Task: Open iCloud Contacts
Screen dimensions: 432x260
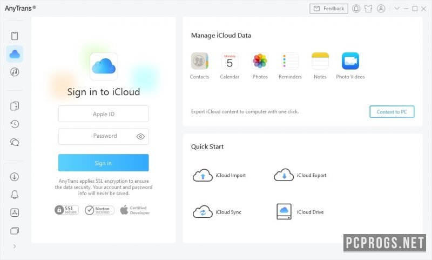Action: click(199, 66)
